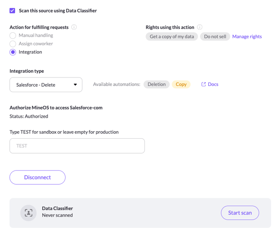Screen dimensions: 280x235
Task: Click the external link icon beside Docs
Action: [x=204, y=84]
